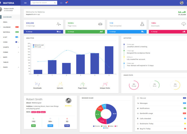This screenshot has height=134, width=187.
Task: Toggle Chrome legend in Browser Share
Action: click(x=96, y=126)
